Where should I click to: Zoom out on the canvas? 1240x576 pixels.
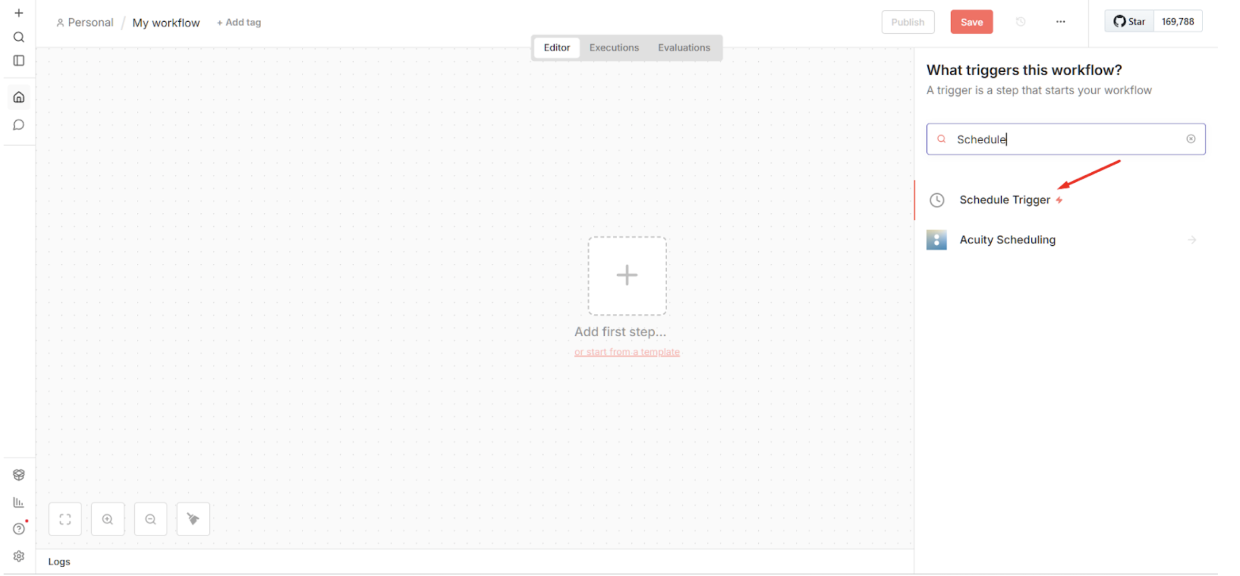[x=151, y=519]
